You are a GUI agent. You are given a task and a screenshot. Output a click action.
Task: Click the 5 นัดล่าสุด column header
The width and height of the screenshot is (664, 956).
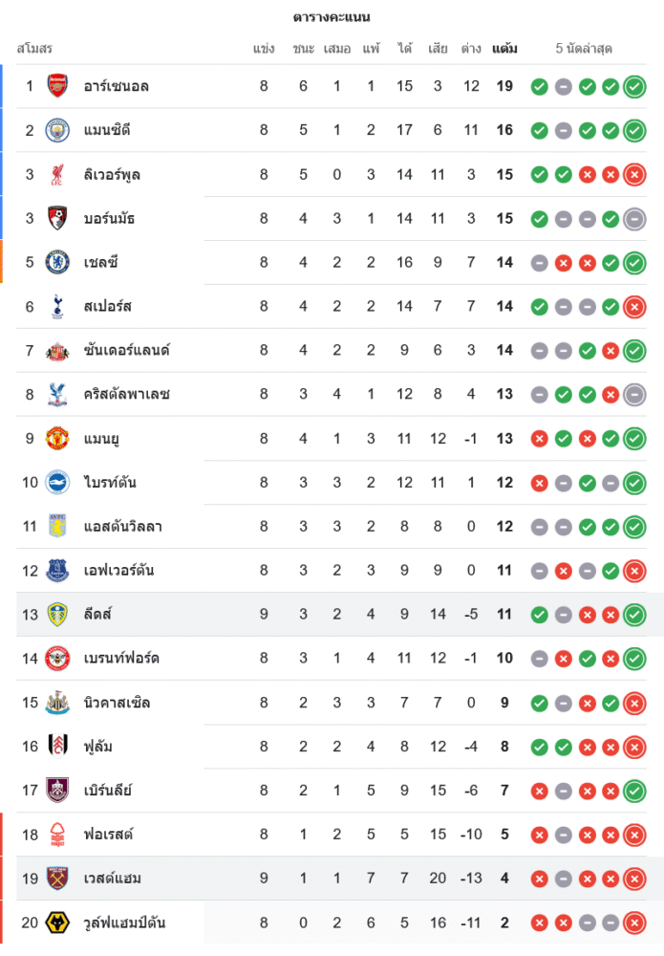[x=584, y=48]
